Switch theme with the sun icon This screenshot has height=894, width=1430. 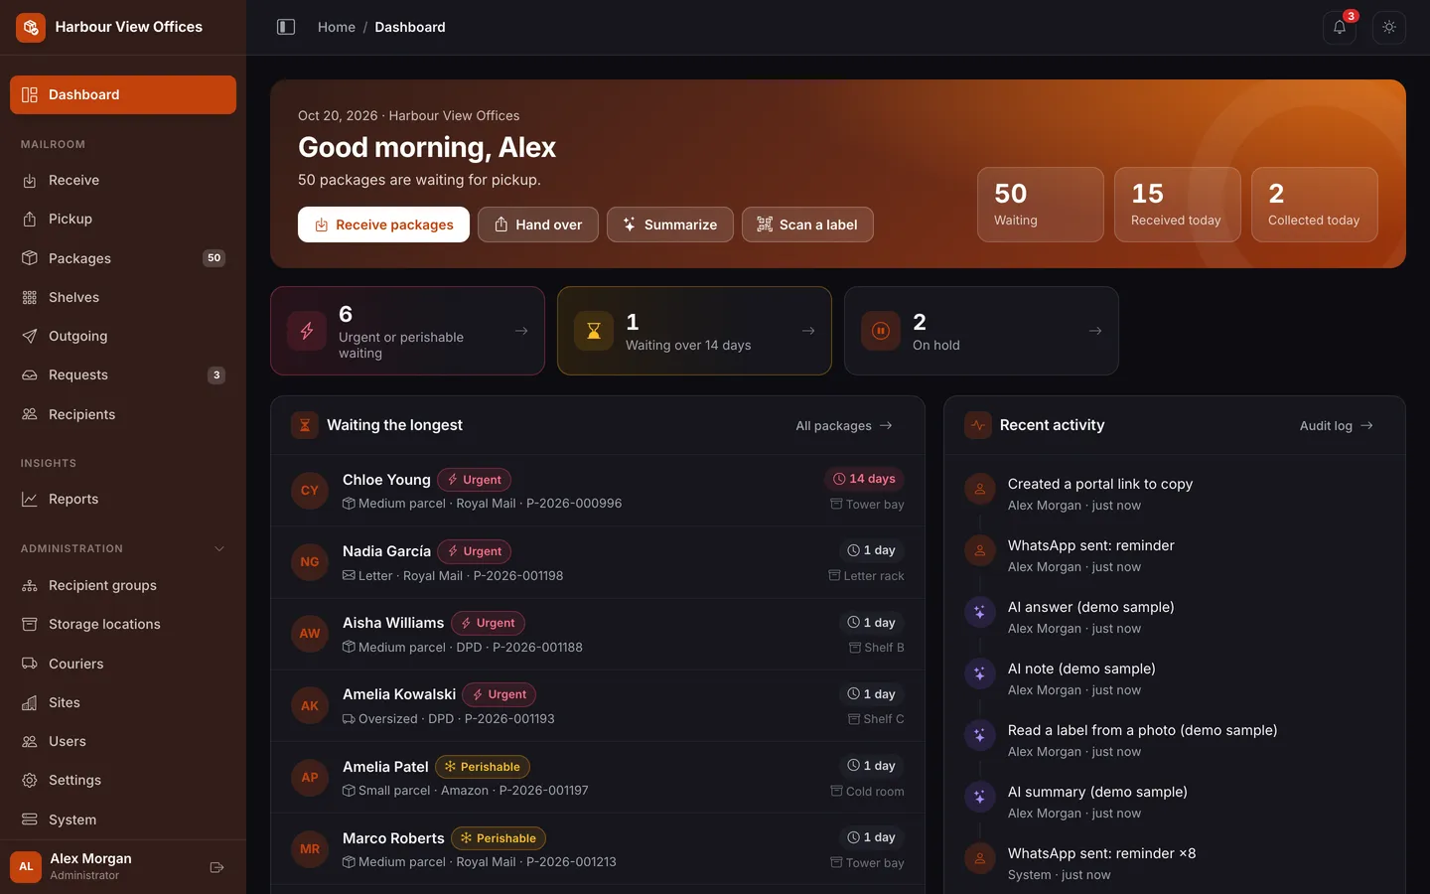1389,27
